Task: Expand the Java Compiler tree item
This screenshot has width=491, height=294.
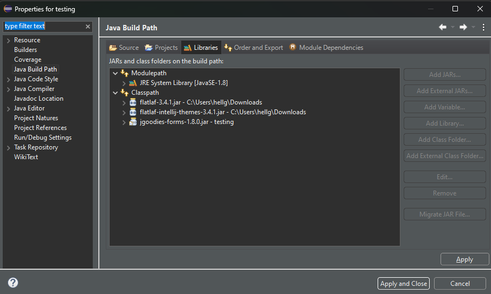Action: pos(9,89)
